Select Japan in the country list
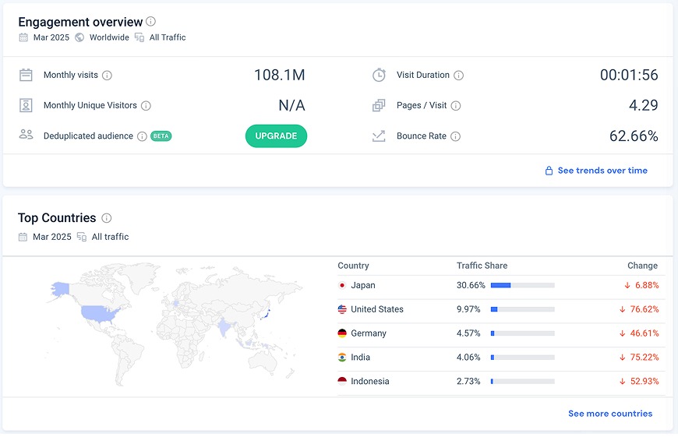Image resolution: width=678 pixels, height=437 pixels. pyautogui.click(x=362, y=285)
